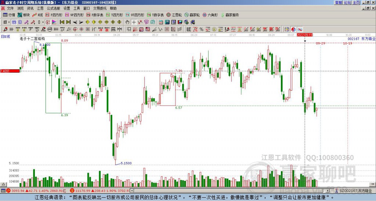Click horizontal scrollbar right arrow
376x201 pixels.
point(328,191)
